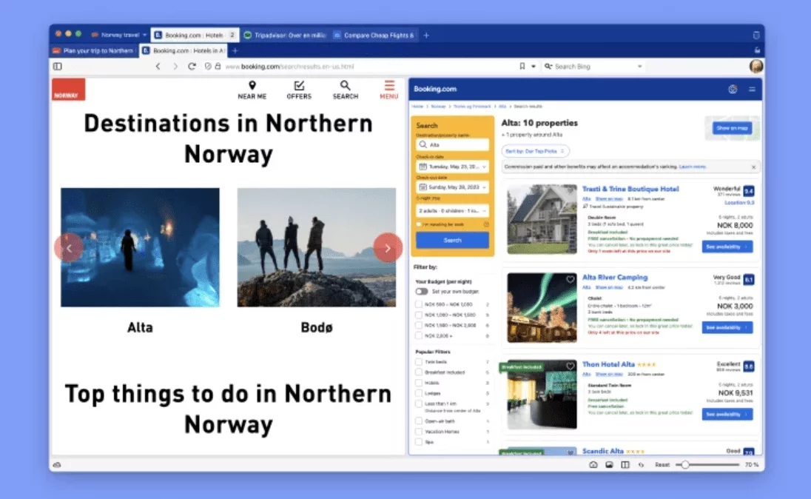
Task: Click the Visit Norway red logo
Action: (x=69, y=90)
